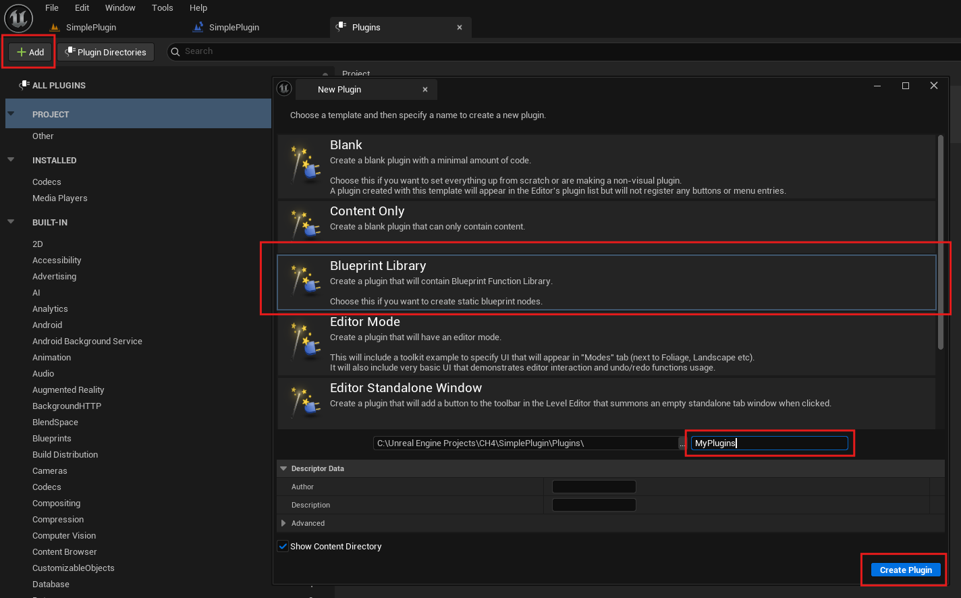Click the plugin folder path field
Screen dimensions: 961x598
[x=526, y=443]
